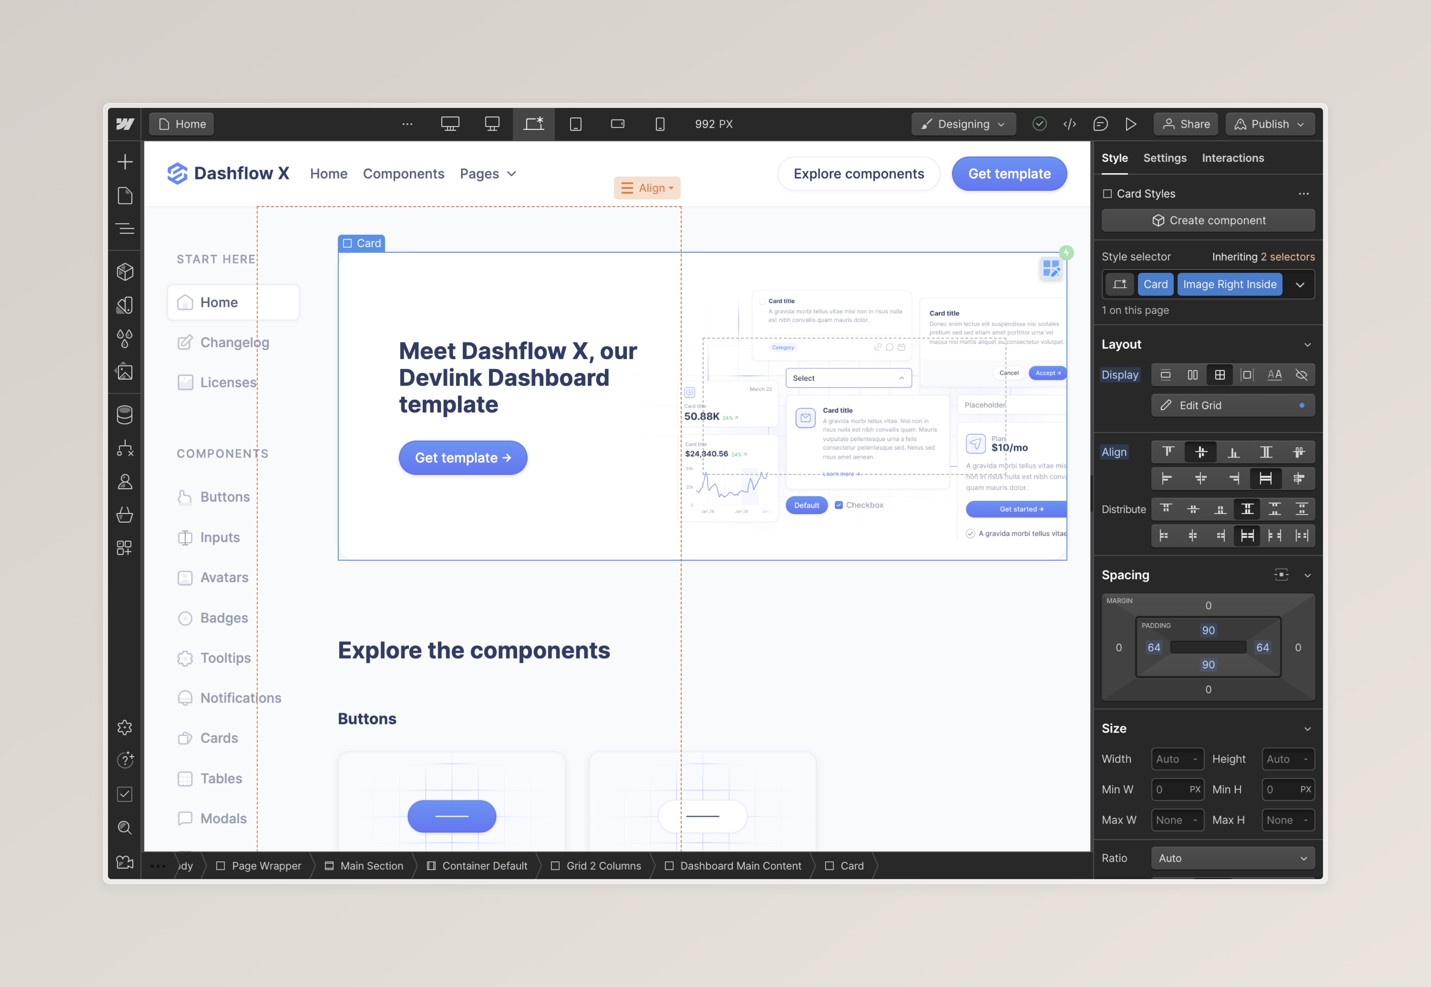Screen dimensions: 1431x987
Task: Select the component library icon in left sidebar
Action: [x=125, y=273]
